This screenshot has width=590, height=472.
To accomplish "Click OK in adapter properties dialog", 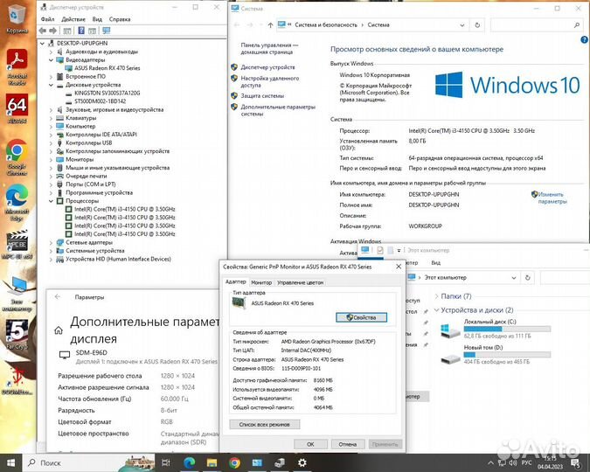I will (310, 444).
